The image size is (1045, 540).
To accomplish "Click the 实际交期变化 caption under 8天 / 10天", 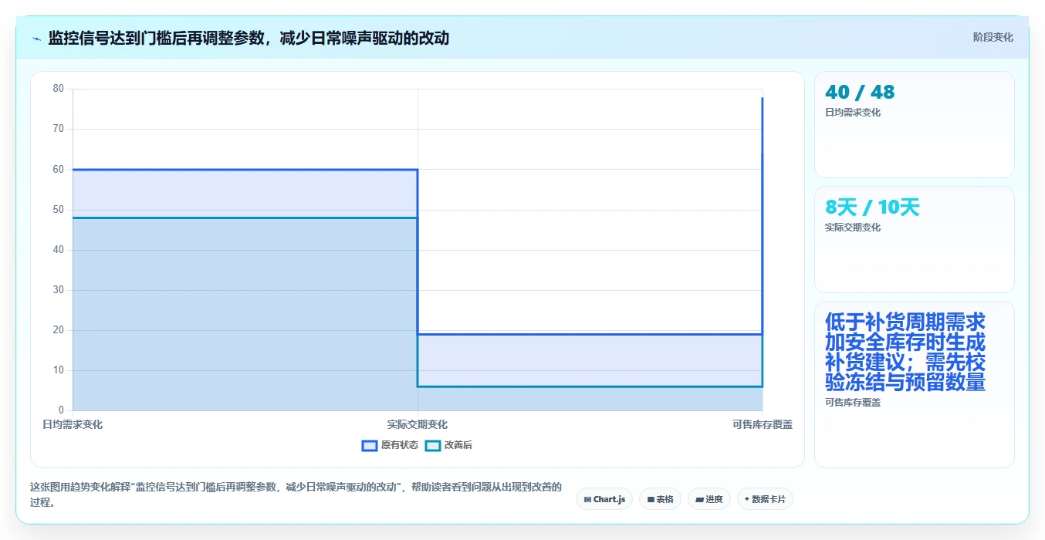I will pyautogui.click(x=853, y=228).
